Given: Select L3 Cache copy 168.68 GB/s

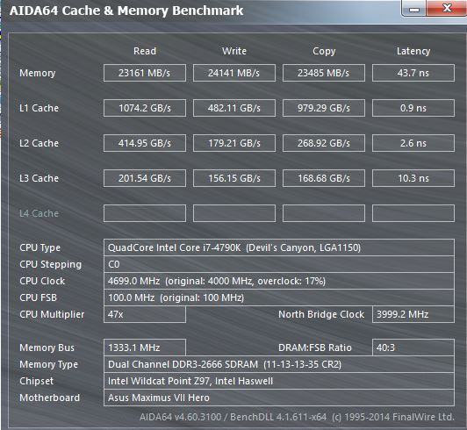Looking at the screenshot, I should [x=324, y=178].
